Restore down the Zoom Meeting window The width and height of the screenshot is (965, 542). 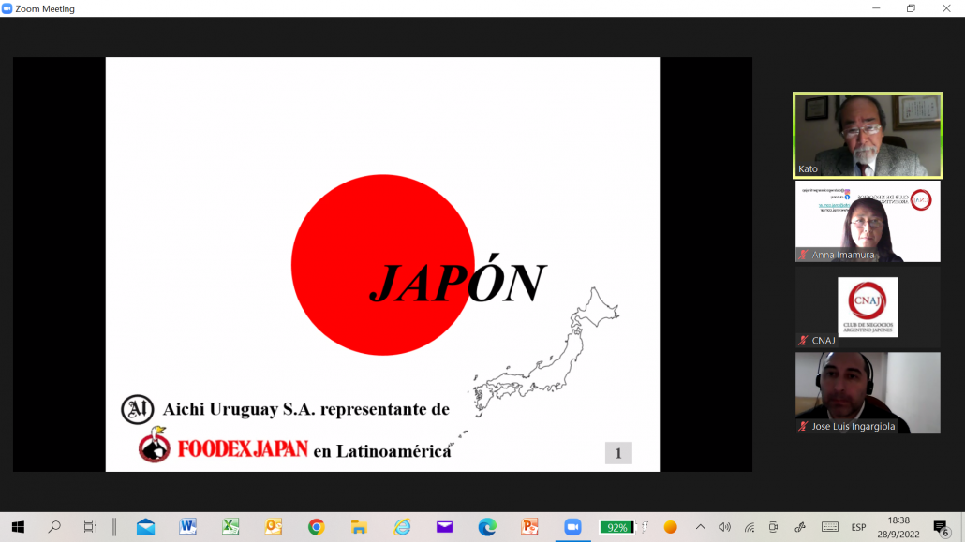[911, 8]
